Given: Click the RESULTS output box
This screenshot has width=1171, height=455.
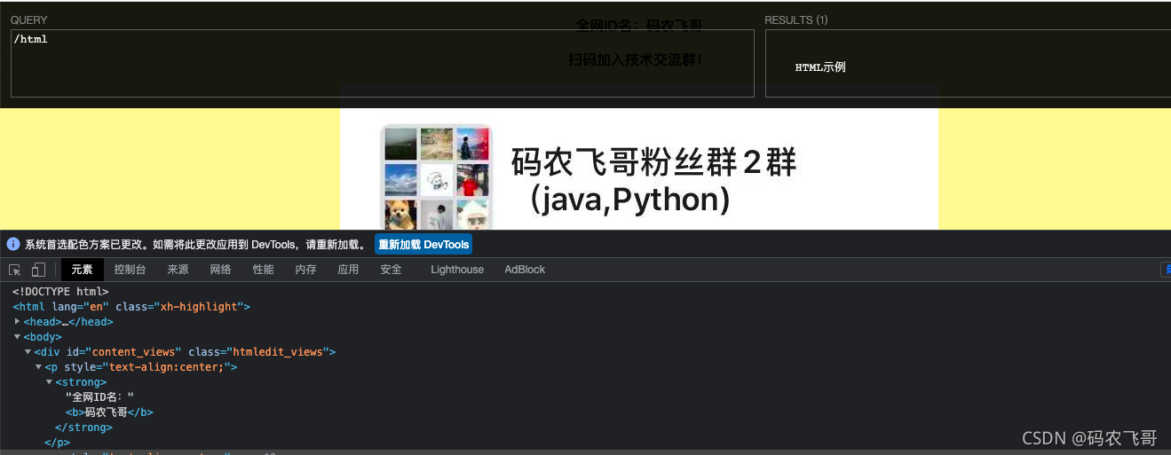Looking at the screenshot, I should (x=968, y=63).
